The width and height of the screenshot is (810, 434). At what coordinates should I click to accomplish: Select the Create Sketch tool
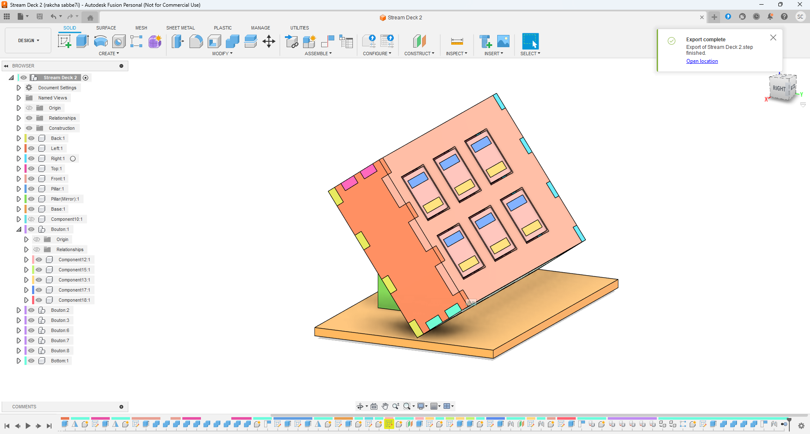click(x=64, y=41)
